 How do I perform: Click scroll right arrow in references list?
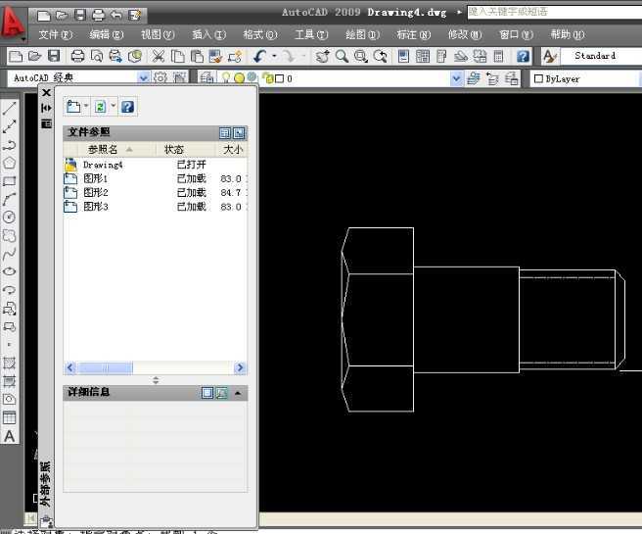[241, 367]
